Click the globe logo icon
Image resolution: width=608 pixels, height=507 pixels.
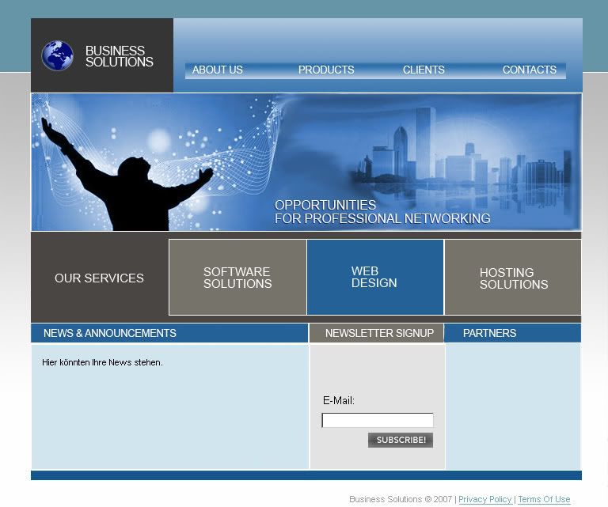coord(57,56)
